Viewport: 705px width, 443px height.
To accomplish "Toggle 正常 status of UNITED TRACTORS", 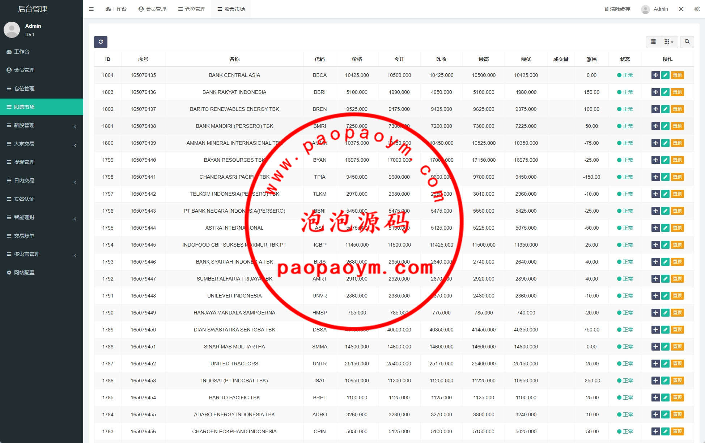I will [625, 364].
